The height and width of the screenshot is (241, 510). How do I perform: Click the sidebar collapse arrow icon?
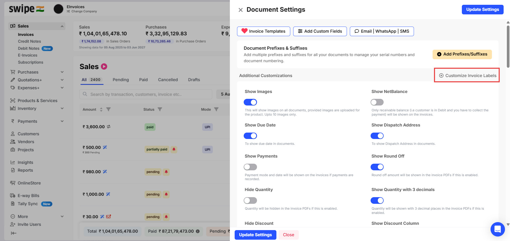tap(14, 233)
